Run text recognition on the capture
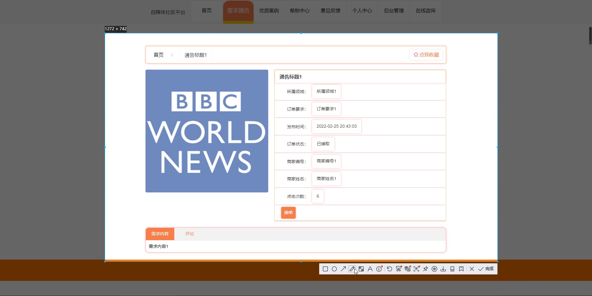The height and width of the screenshot is (296, 592). click(417, 269)
